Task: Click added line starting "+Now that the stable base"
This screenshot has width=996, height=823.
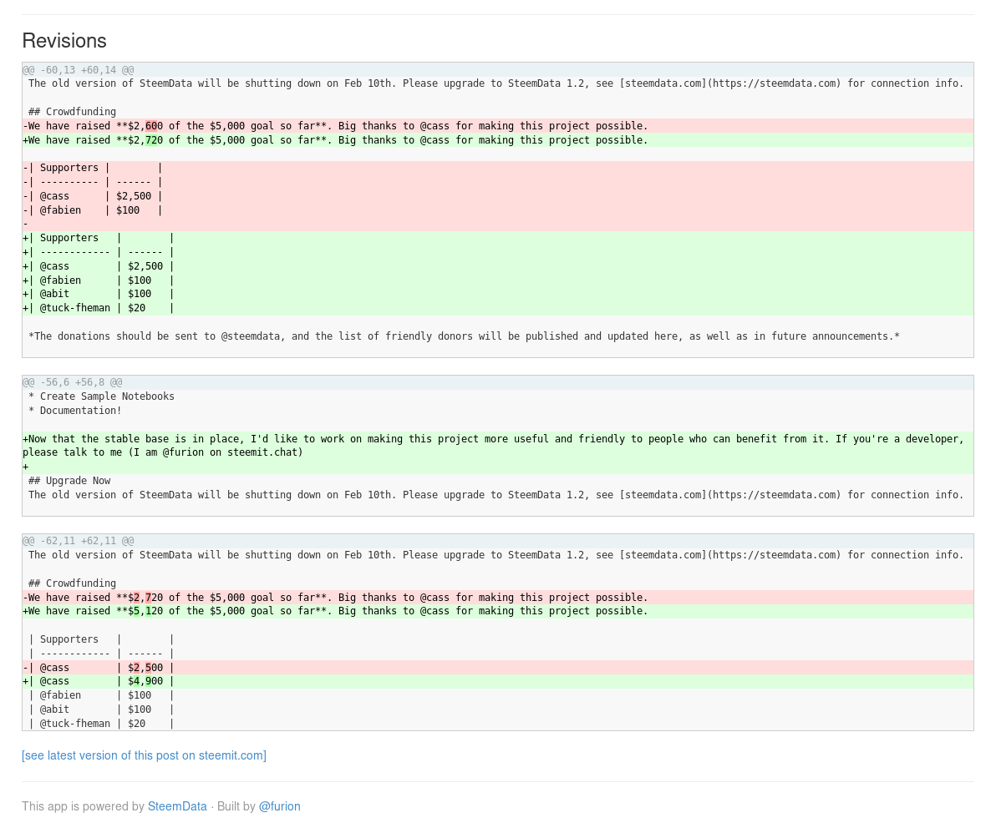Action: coord(498,446)
